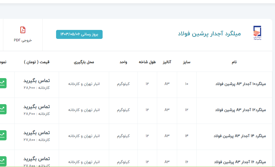The height and width of the screenshot is (167, 275).
Task: Click the طول شاخه column header
Action: pyautogui.click(x=147, y=62)
